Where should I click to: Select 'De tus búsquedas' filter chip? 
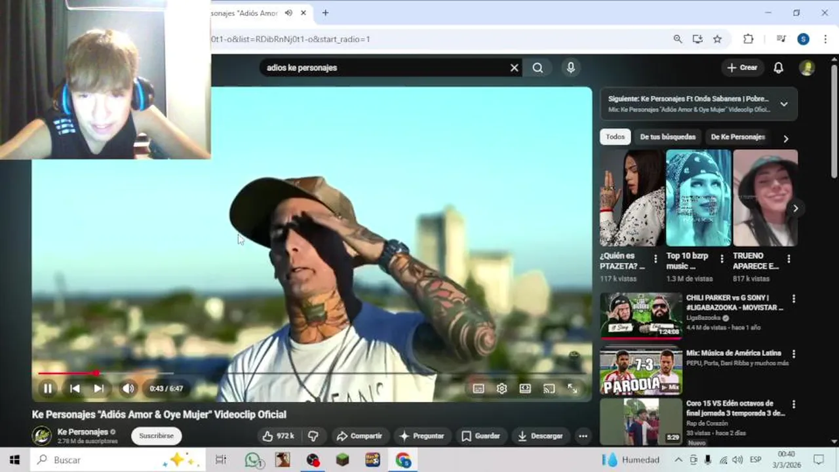(x=668, y=137)
